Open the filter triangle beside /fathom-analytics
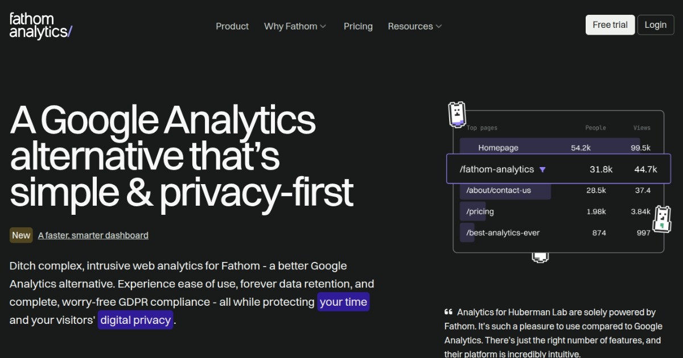 click(544, 169)
